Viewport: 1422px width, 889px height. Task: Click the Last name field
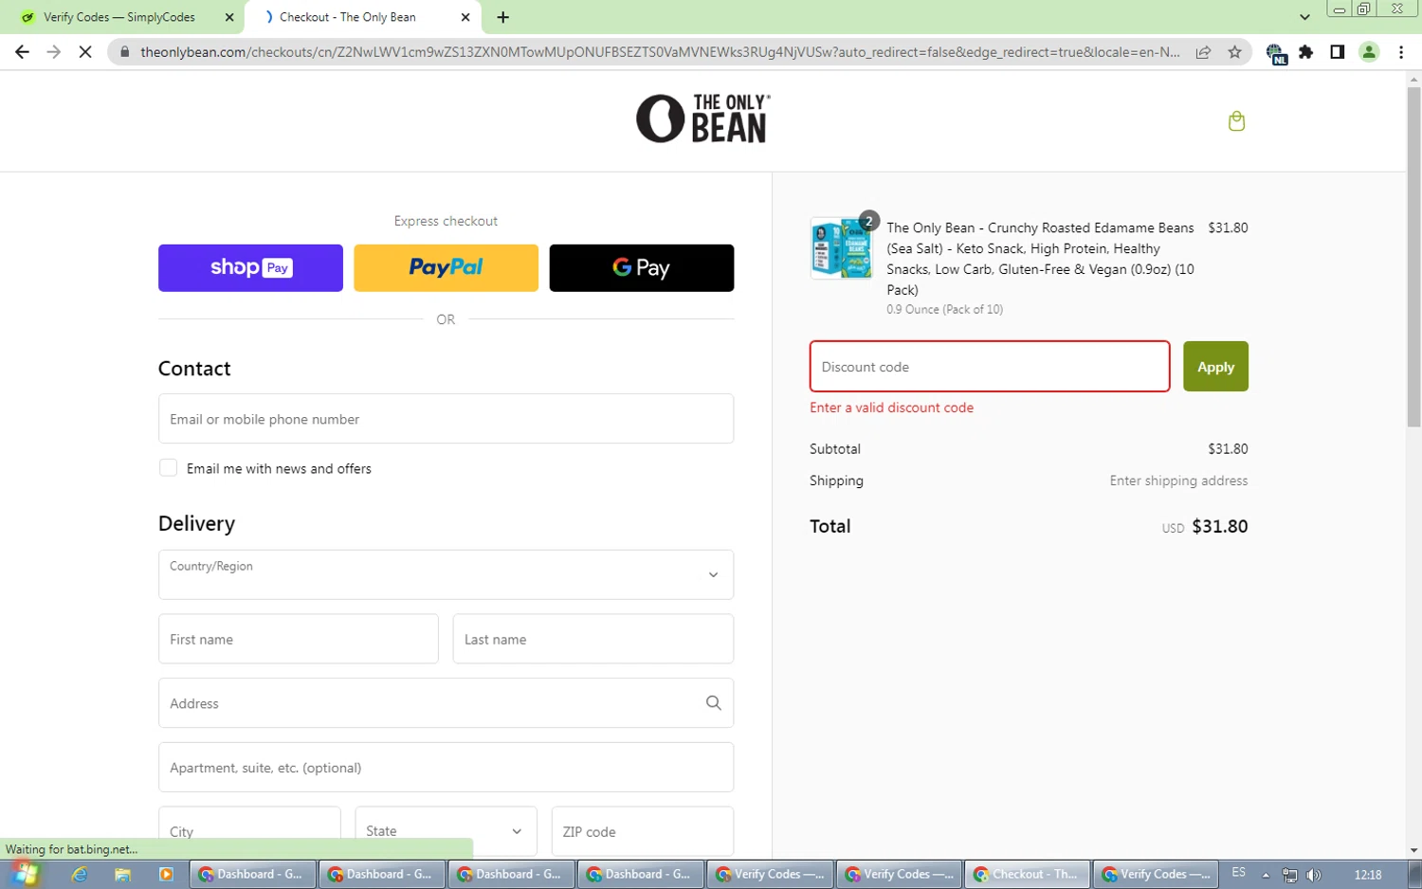click(x=593, y=639)
